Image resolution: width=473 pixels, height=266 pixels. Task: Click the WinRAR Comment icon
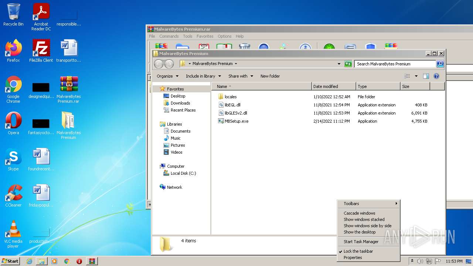click(x=350, y=47)
